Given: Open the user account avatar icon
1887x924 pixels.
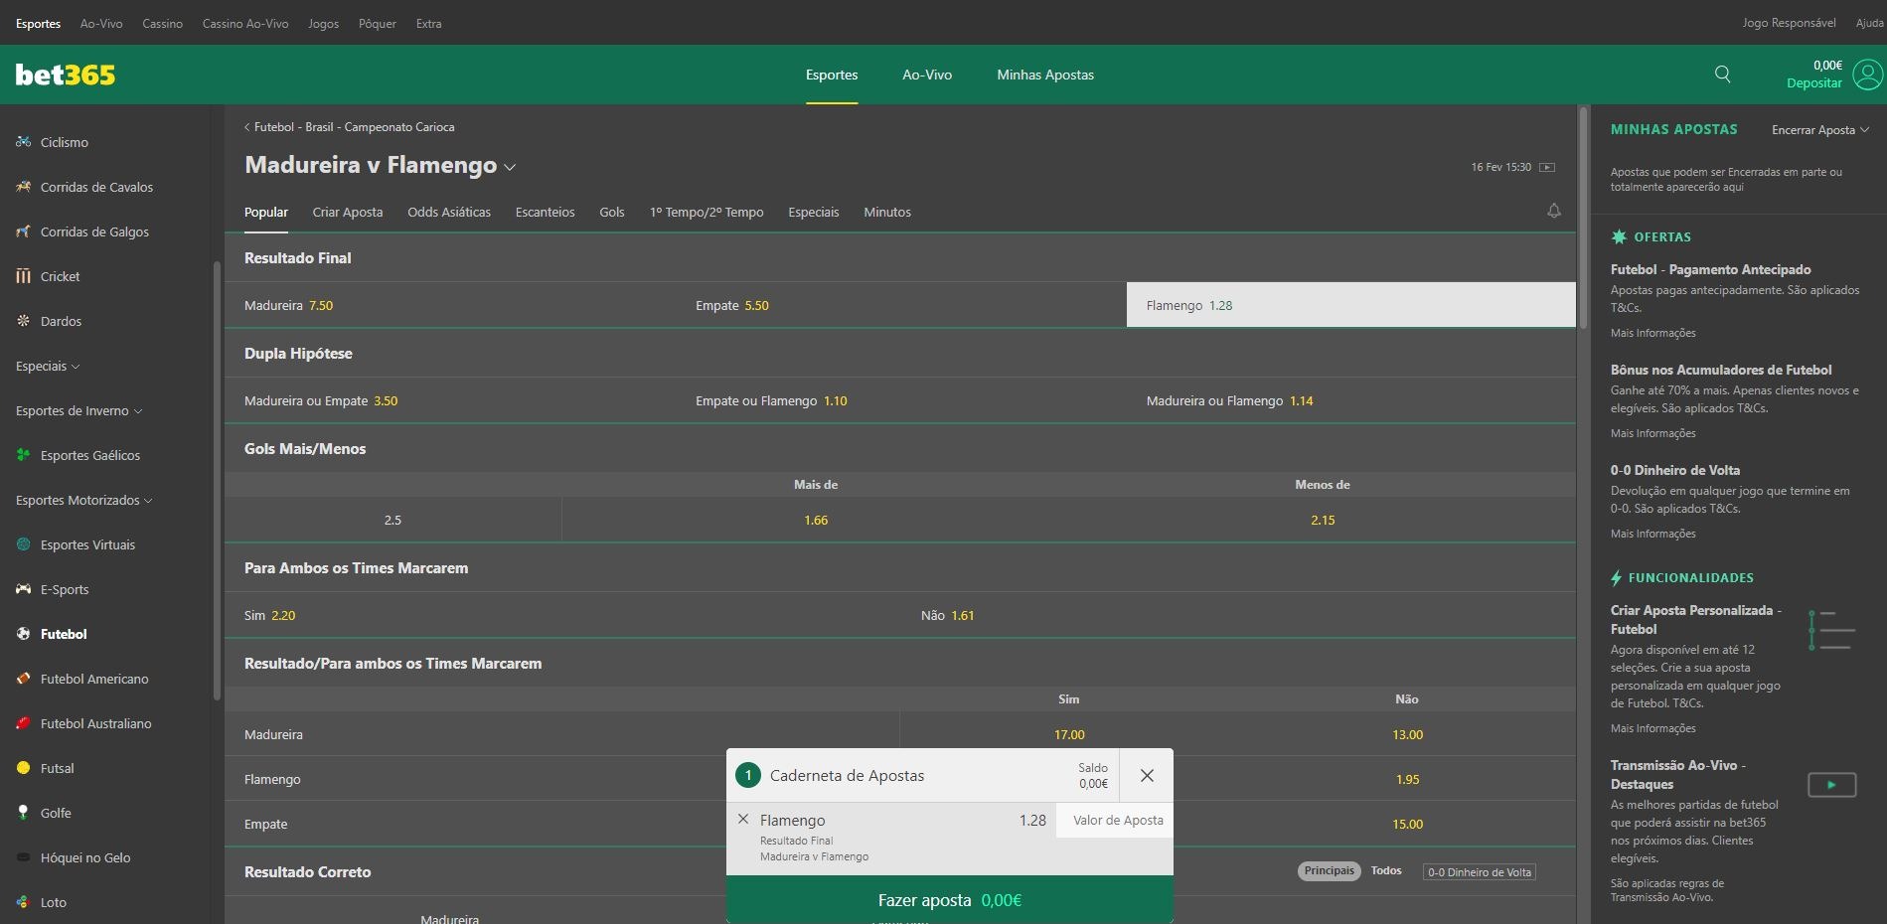Looking at the screenshot, I should [1868, 75].
